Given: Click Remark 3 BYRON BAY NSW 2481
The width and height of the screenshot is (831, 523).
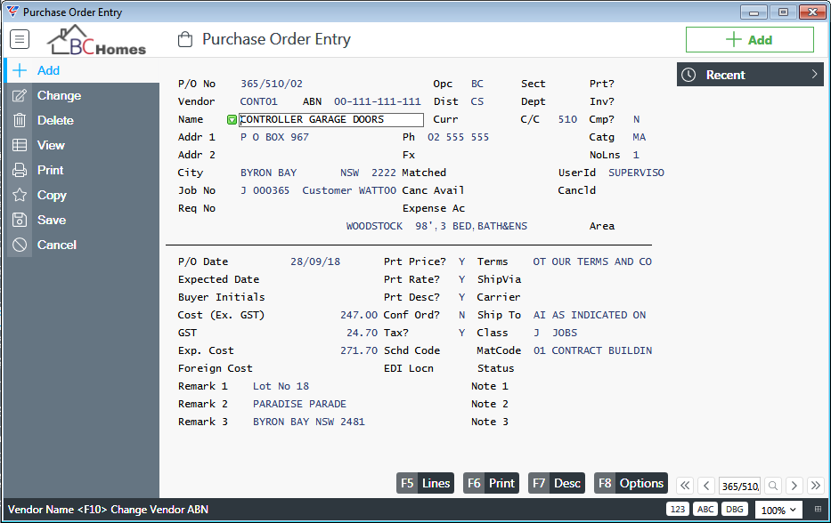Looking at the screenshot, I should point(309,422).
